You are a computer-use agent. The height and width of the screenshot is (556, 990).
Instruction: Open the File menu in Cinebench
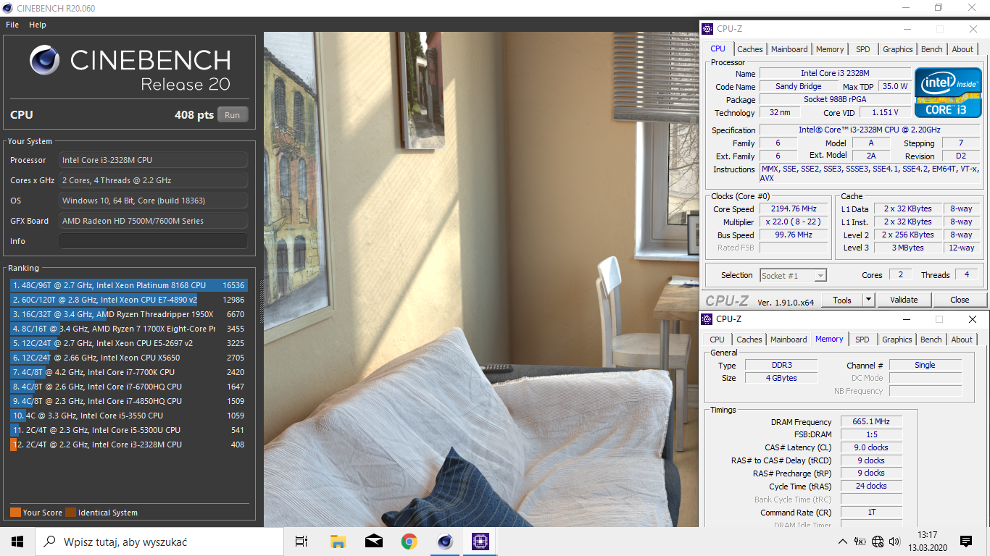[x=12, y=25]
